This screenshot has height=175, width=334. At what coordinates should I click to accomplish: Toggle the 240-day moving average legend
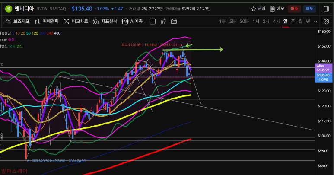pos(50,33)
